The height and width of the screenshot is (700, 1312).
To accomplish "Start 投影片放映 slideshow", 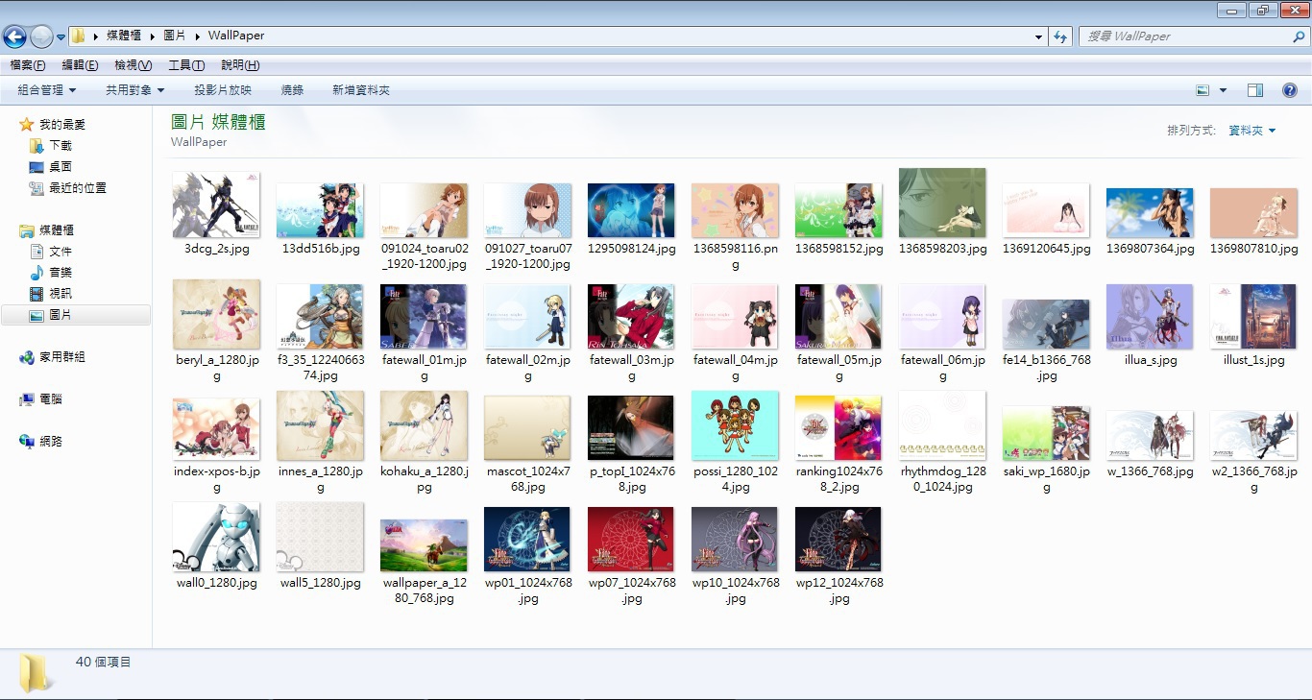I will [223, 90].
